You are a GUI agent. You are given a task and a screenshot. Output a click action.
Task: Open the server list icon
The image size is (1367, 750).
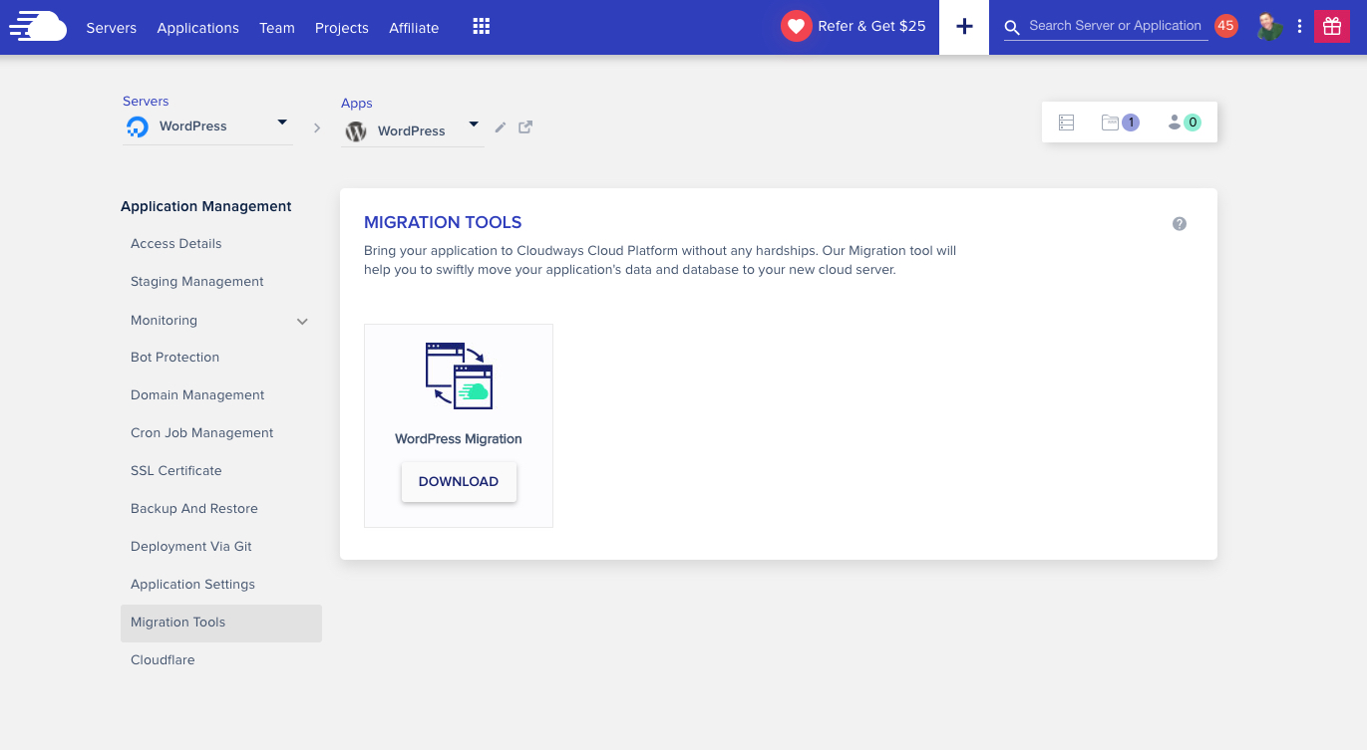pos(1066,123)
